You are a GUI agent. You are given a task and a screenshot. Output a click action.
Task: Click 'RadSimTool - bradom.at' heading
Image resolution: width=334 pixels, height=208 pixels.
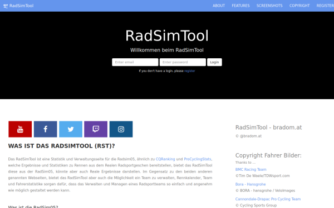[268, 128]
